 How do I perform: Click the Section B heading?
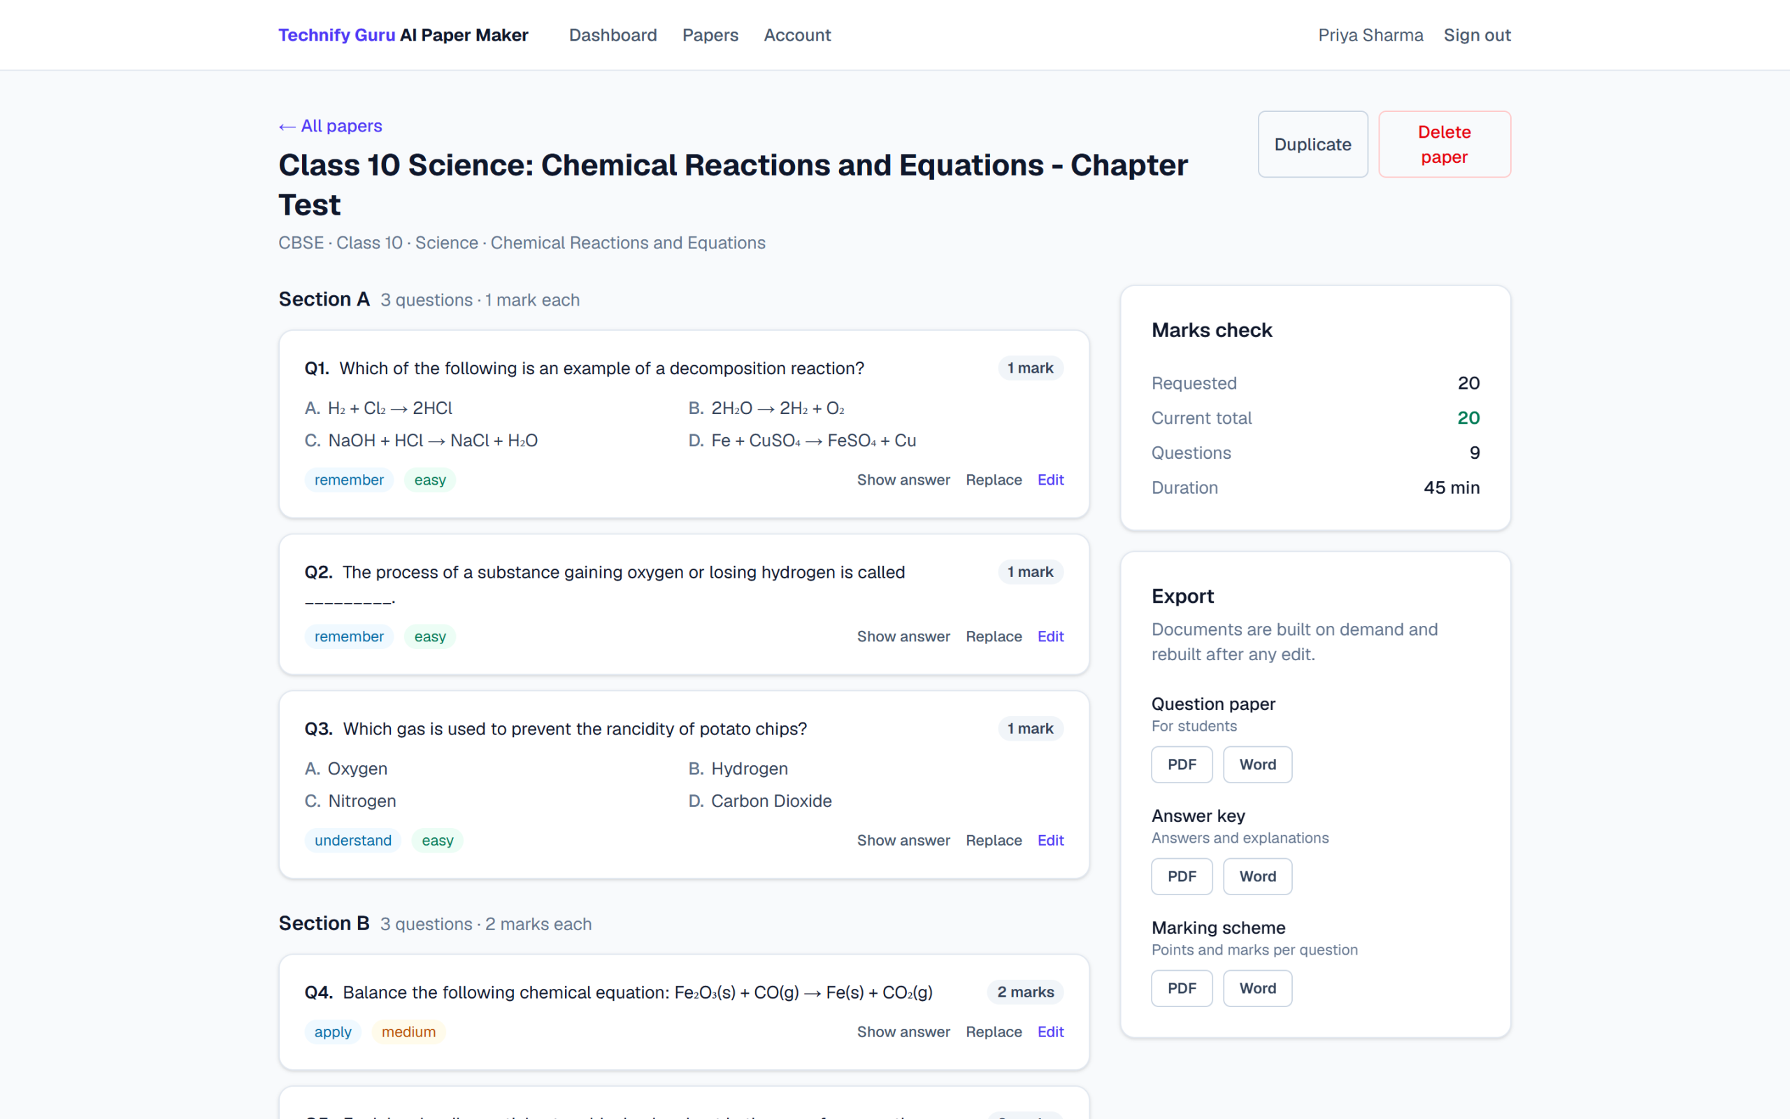click(324, 923)
